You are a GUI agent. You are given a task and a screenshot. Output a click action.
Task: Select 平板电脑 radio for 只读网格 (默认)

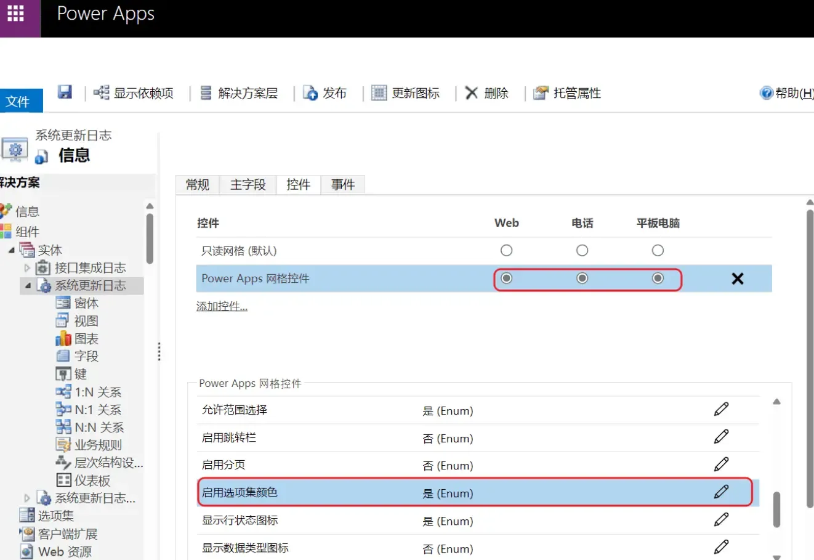[x=658, y=250]
